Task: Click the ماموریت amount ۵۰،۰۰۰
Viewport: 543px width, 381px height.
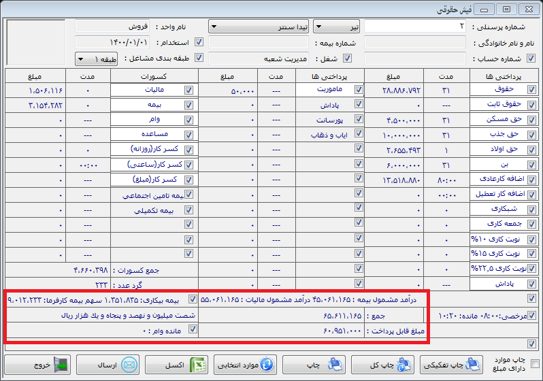Action: point(242,91)
